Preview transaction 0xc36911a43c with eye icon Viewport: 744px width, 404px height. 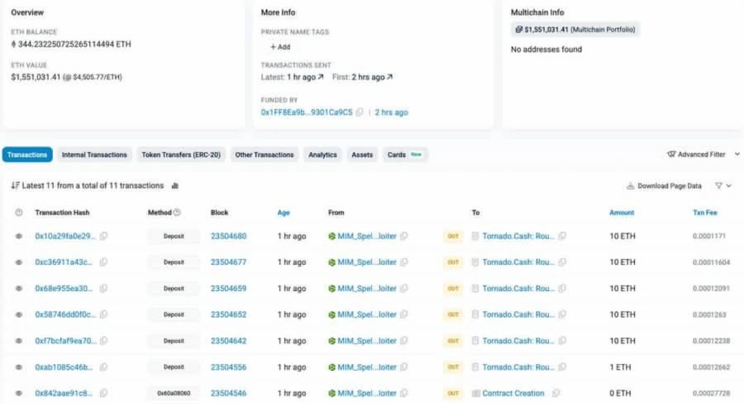[x=19, y=263]
